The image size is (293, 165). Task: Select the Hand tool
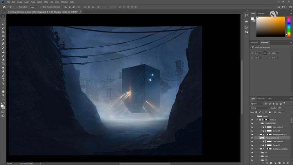click(3, 92)
